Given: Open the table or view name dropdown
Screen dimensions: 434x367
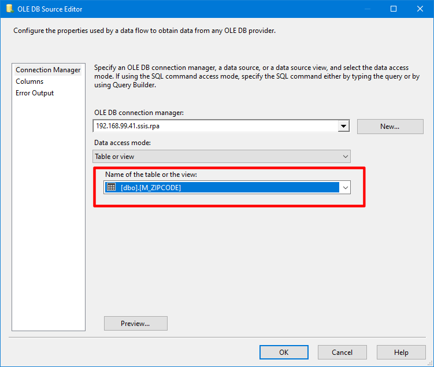Looking at the screenshot, I should tap(345, 188).
